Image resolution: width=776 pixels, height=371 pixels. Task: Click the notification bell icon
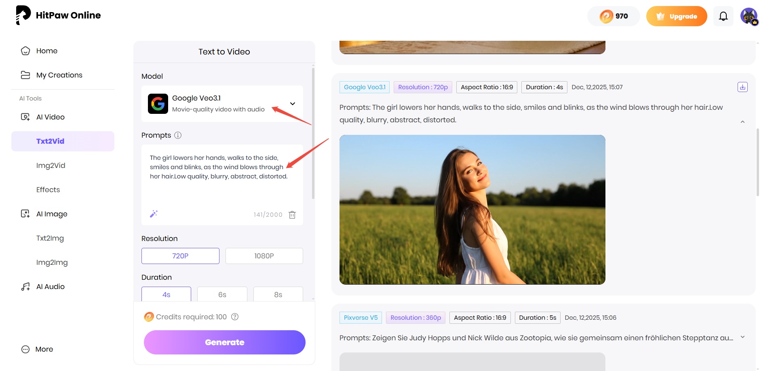(723, 16)
